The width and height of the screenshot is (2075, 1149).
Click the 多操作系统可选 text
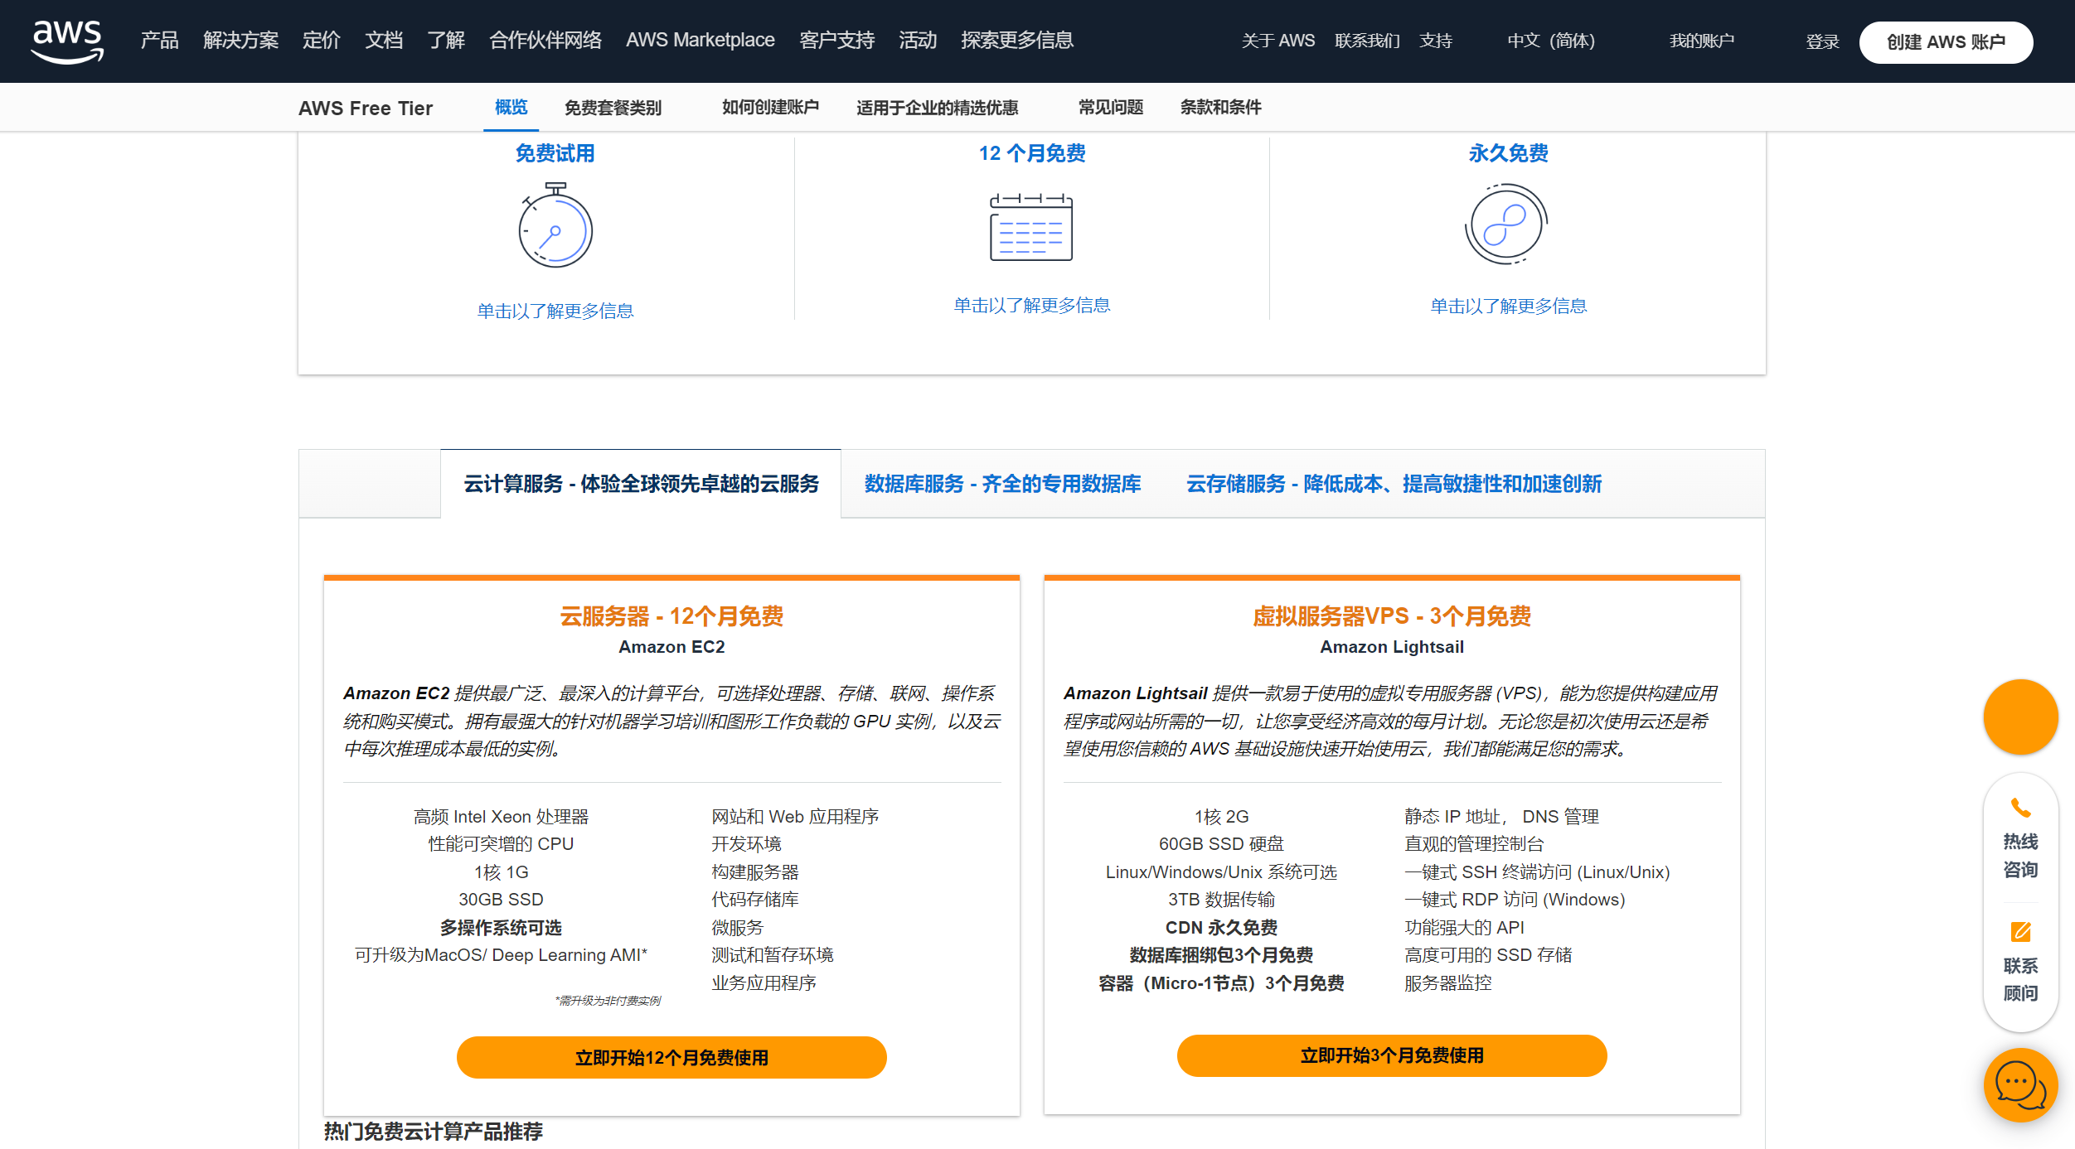(501, 928)
